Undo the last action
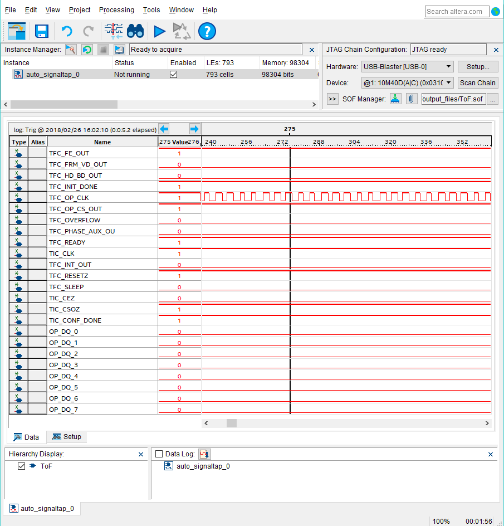 pyautogui.click(x=67, y=31)
